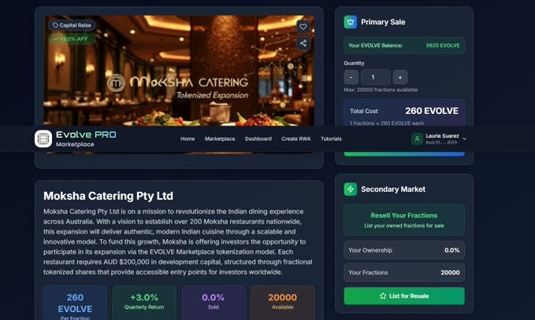This screenshot has height=320, width=535.
Task: Click the Capital Raise tag badge
Action: (x=72, y=25)
